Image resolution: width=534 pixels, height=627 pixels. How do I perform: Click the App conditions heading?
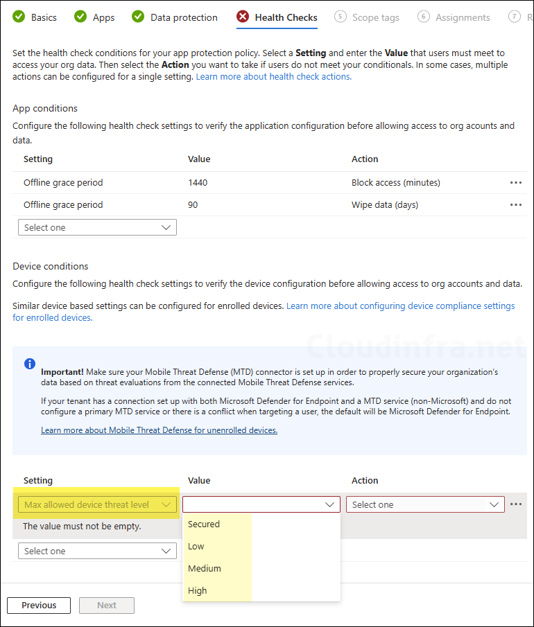tap(45, 108)
